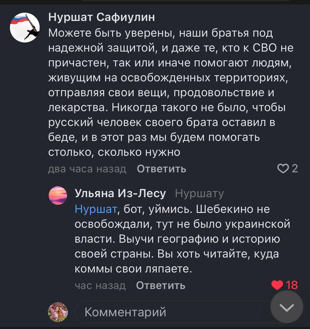310x329 pixels.
Task: Click the like count 2 on first comment
Action: [x=295, y=168]
